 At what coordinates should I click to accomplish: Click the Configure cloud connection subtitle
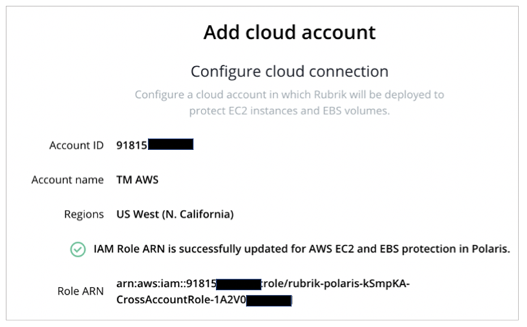click(x=289, y=72)
